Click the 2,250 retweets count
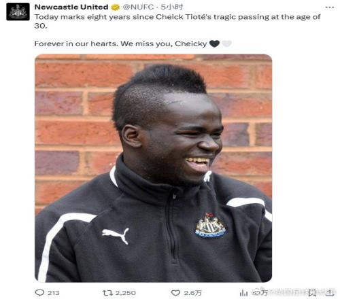 [126, 293]
